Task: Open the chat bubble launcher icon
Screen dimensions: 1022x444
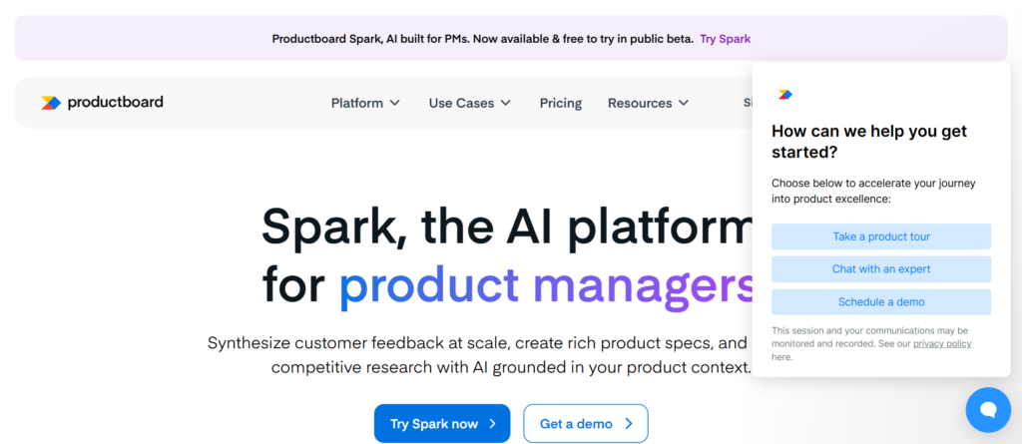Action: (988, 409)
